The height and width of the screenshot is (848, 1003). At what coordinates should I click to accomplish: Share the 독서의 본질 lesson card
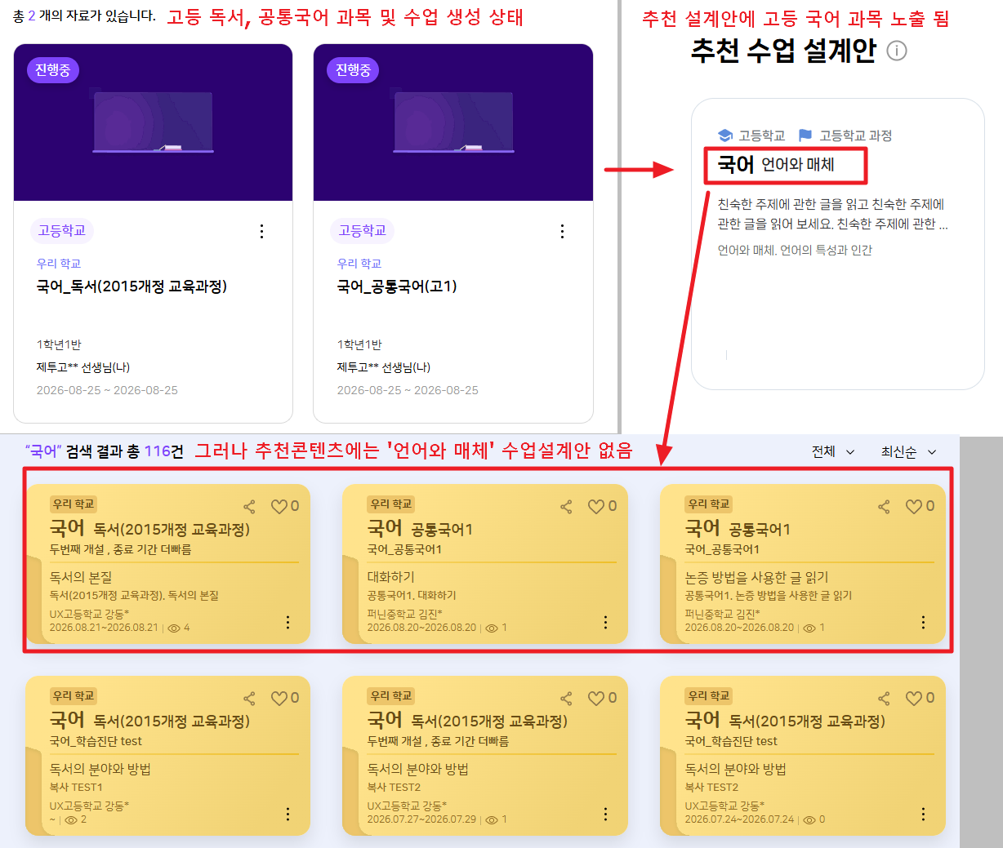tap(249, 507)
